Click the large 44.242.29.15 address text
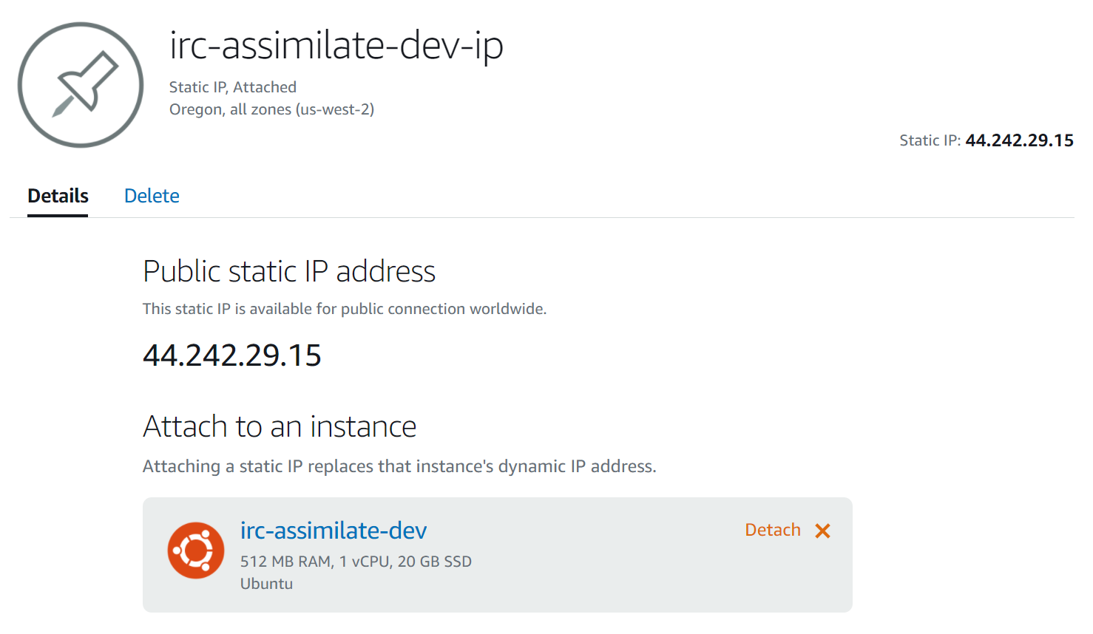The width and height of the screenshot is (1093, 634). click(x=232, y=355)
